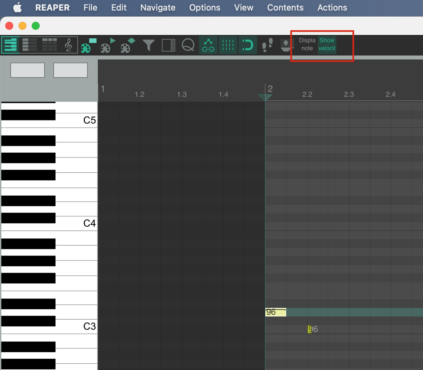This screenshot has height=370, width=423.
Task: Open the Actions menu
Action: click(332, 7)
